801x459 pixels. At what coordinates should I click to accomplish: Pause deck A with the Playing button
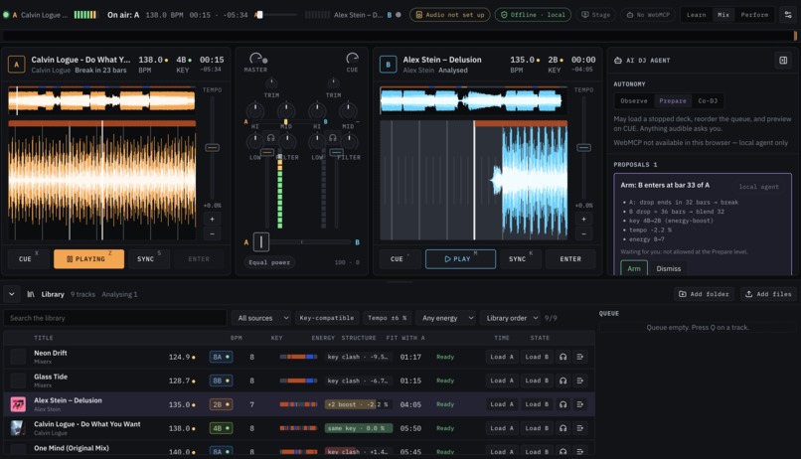pos(88,259)
